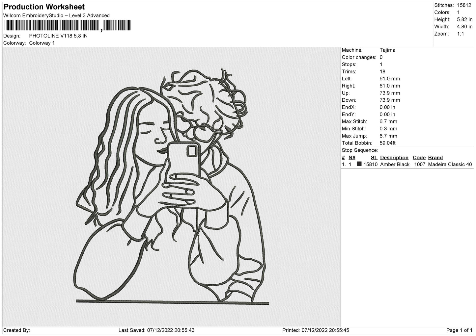Click the Max Stitch value 6.7 mm

point(388,121)
